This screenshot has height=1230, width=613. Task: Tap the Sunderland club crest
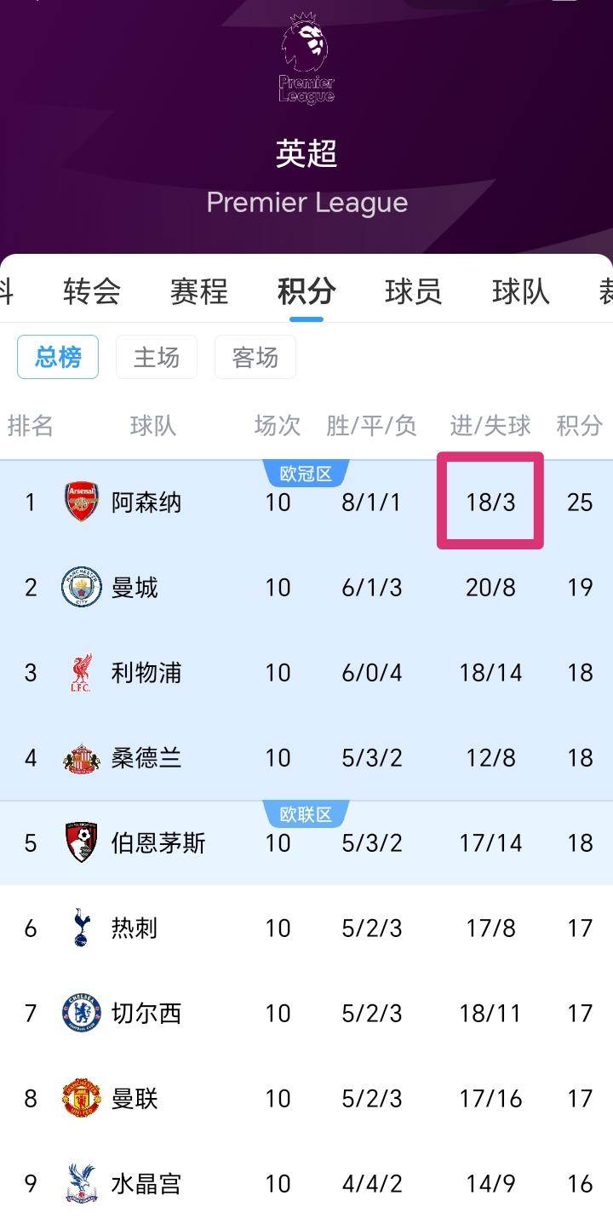click(x=82, y=757)
